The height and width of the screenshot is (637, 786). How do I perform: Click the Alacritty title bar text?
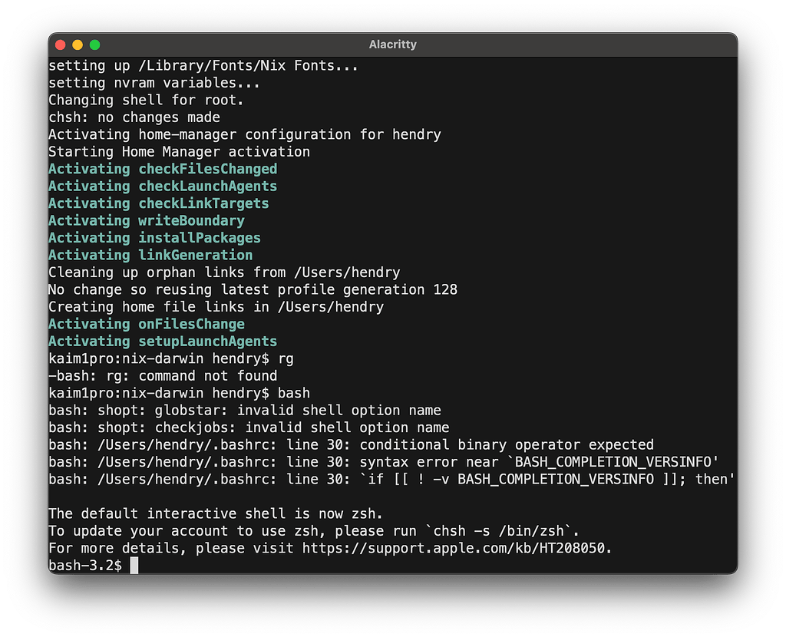392,44
